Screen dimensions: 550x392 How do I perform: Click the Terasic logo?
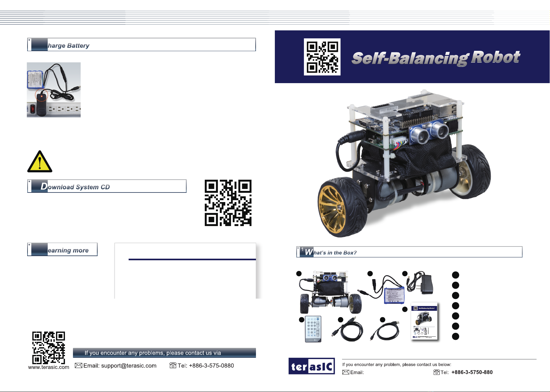pyautogui.click(x=312, y=366)
